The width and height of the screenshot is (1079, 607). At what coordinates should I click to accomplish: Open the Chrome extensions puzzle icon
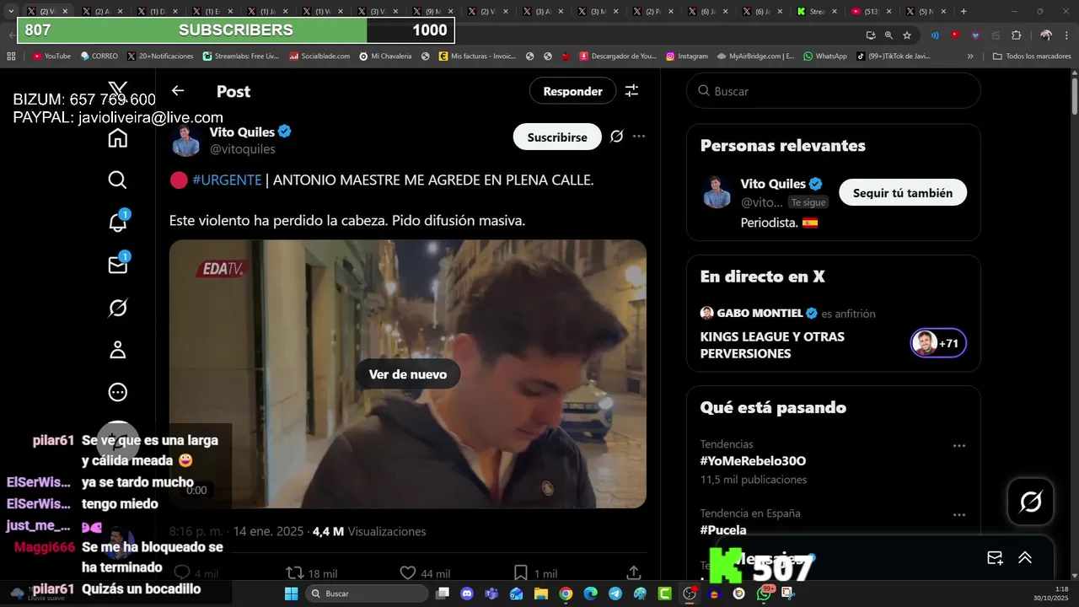click(x=1016, y=35)
